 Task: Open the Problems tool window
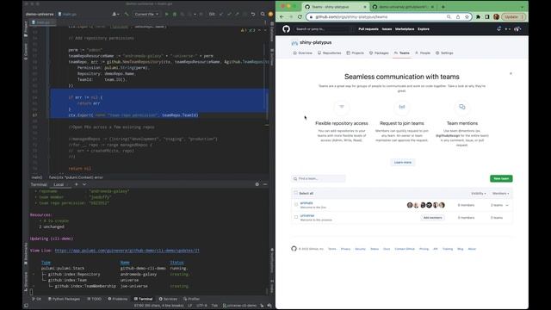coord(117,299)
